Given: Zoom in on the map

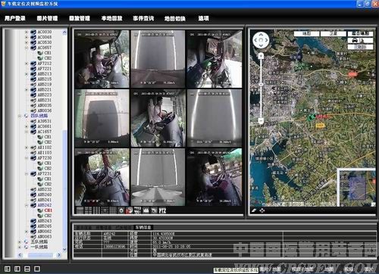Looking at the screenshot, I should coord(261,56).
